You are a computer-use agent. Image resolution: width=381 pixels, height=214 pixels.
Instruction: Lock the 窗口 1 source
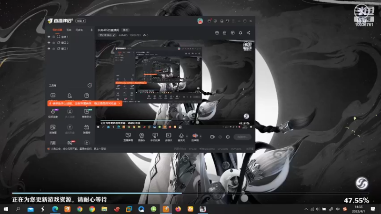coord(54,49)
